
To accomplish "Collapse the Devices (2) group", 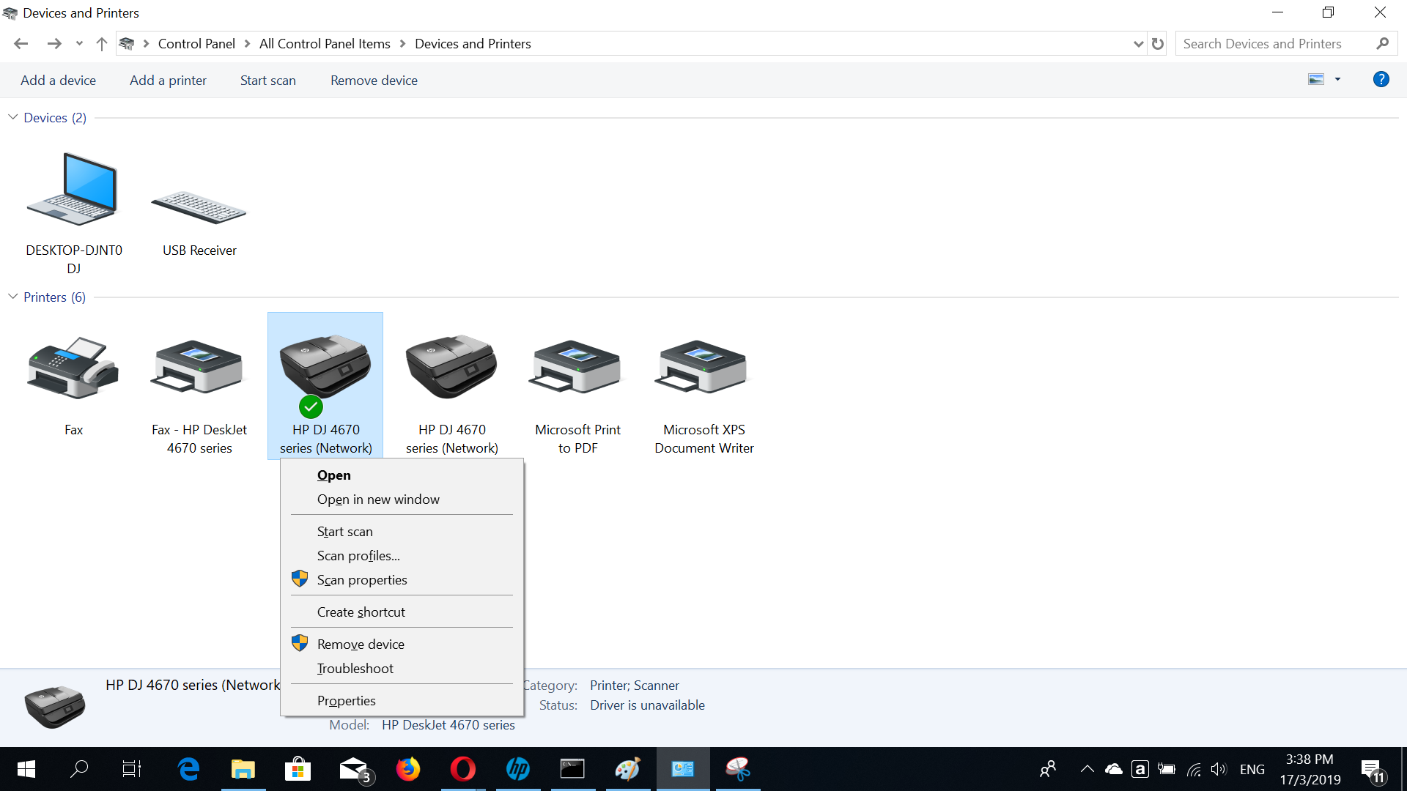I will (13, 117).
